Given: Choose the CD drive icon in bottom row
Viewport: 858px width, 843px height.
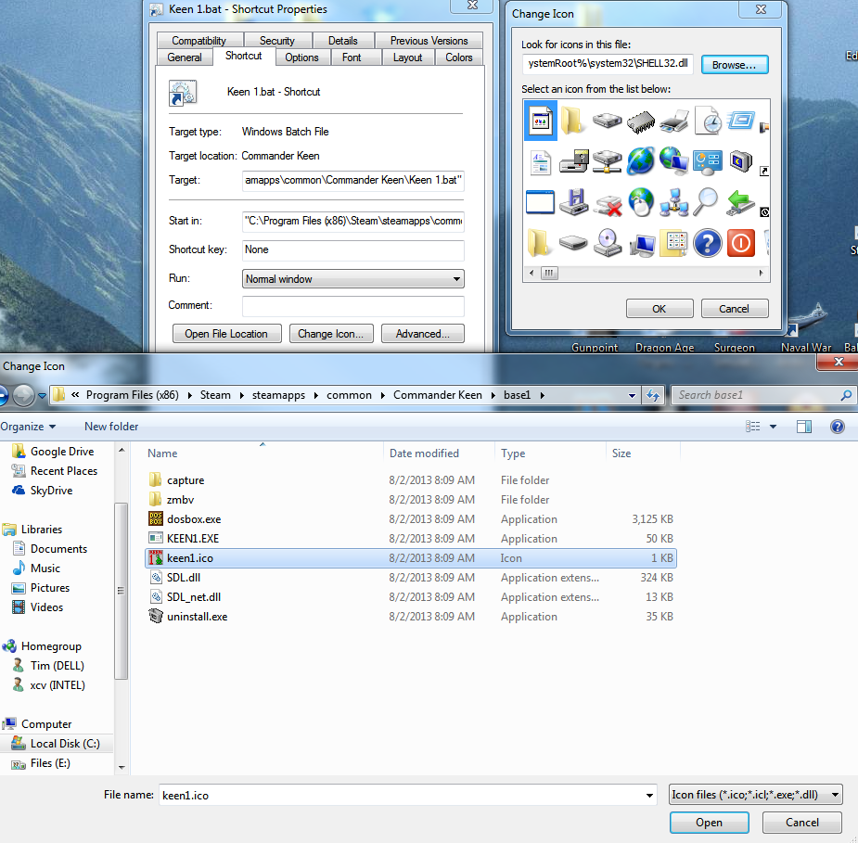Looking at the screenshot, I should [x=608, y=243].
